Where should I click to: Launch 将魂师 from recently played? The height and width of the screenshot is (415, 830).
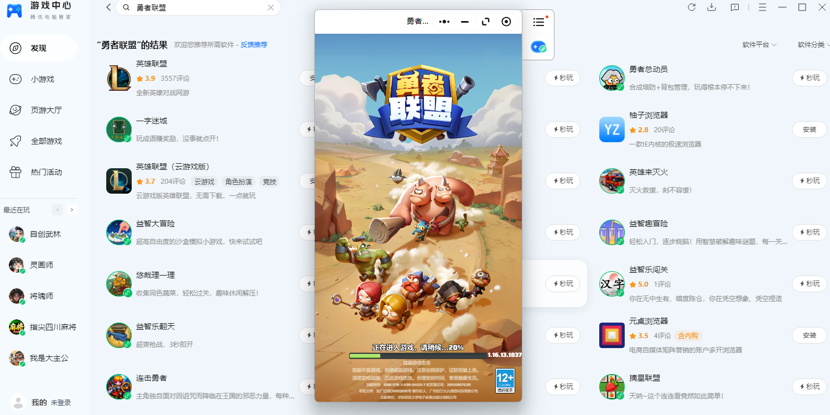point(39,296)
